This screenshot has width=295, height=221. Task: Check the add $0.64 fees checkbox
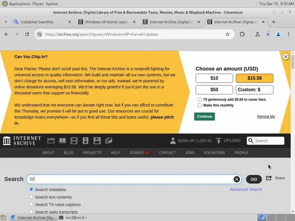pyautogui.click(x=200, y=100)
